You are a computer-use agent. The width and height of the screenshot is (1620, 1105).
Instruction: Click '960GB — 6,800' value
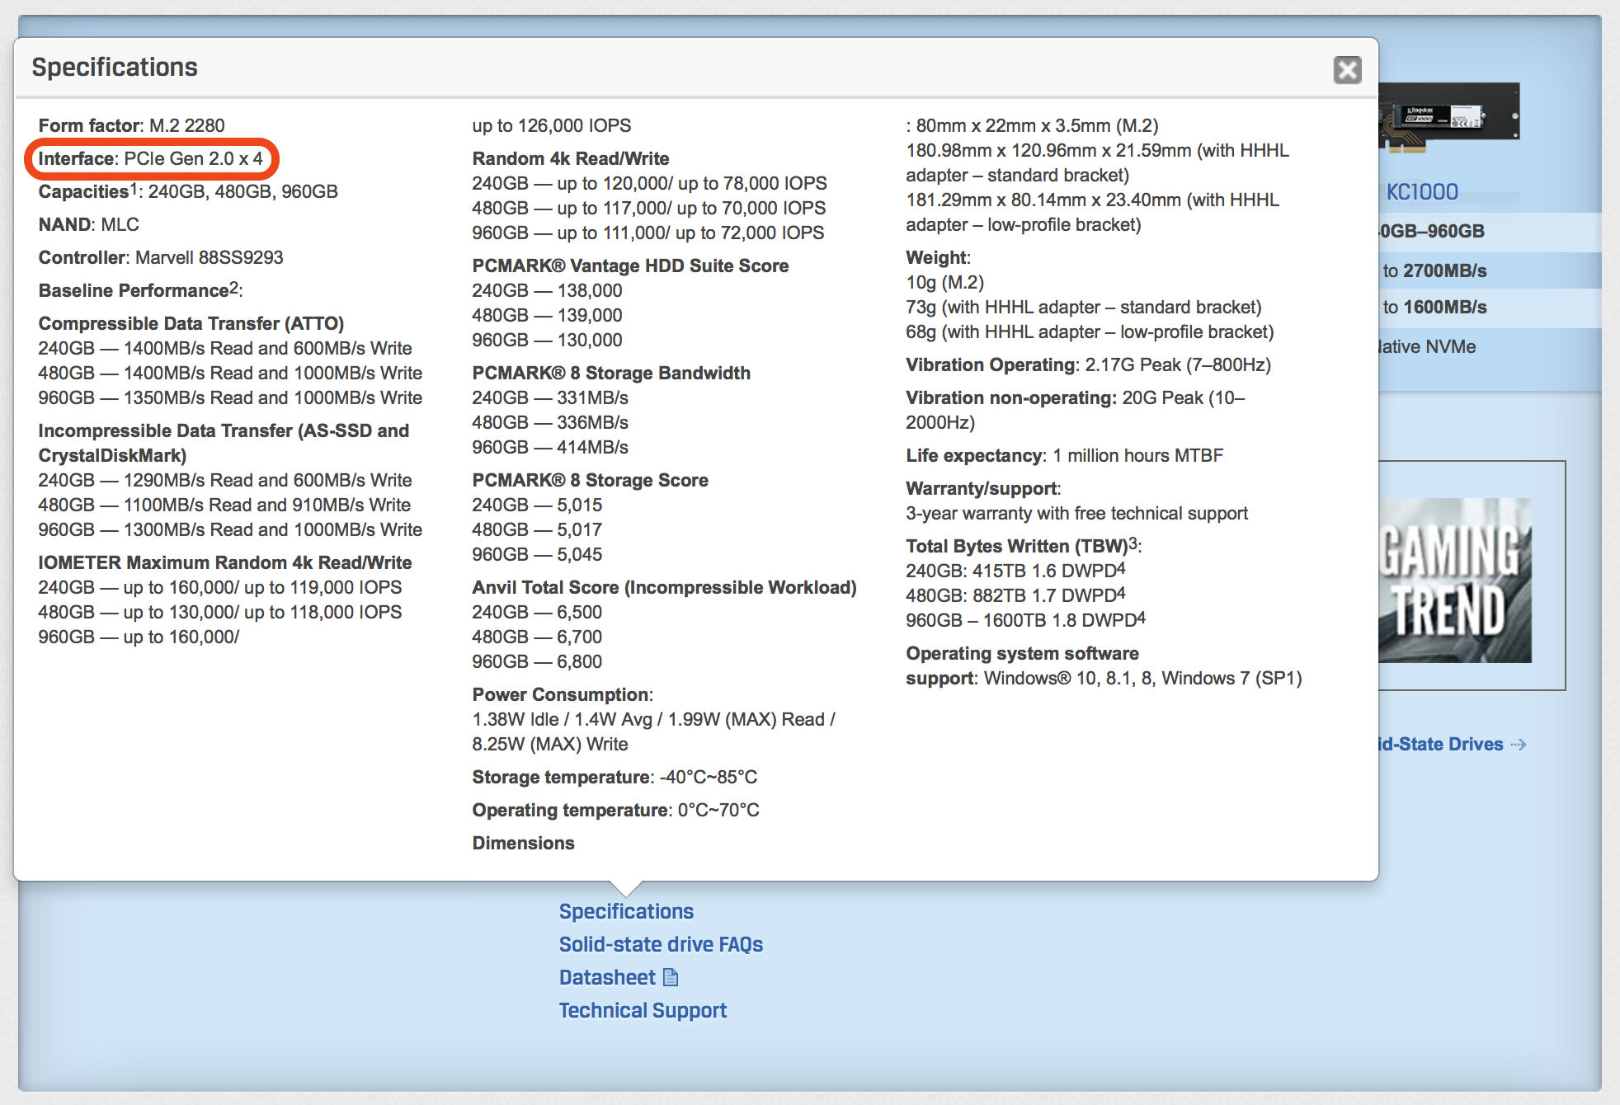coord(537,661)
